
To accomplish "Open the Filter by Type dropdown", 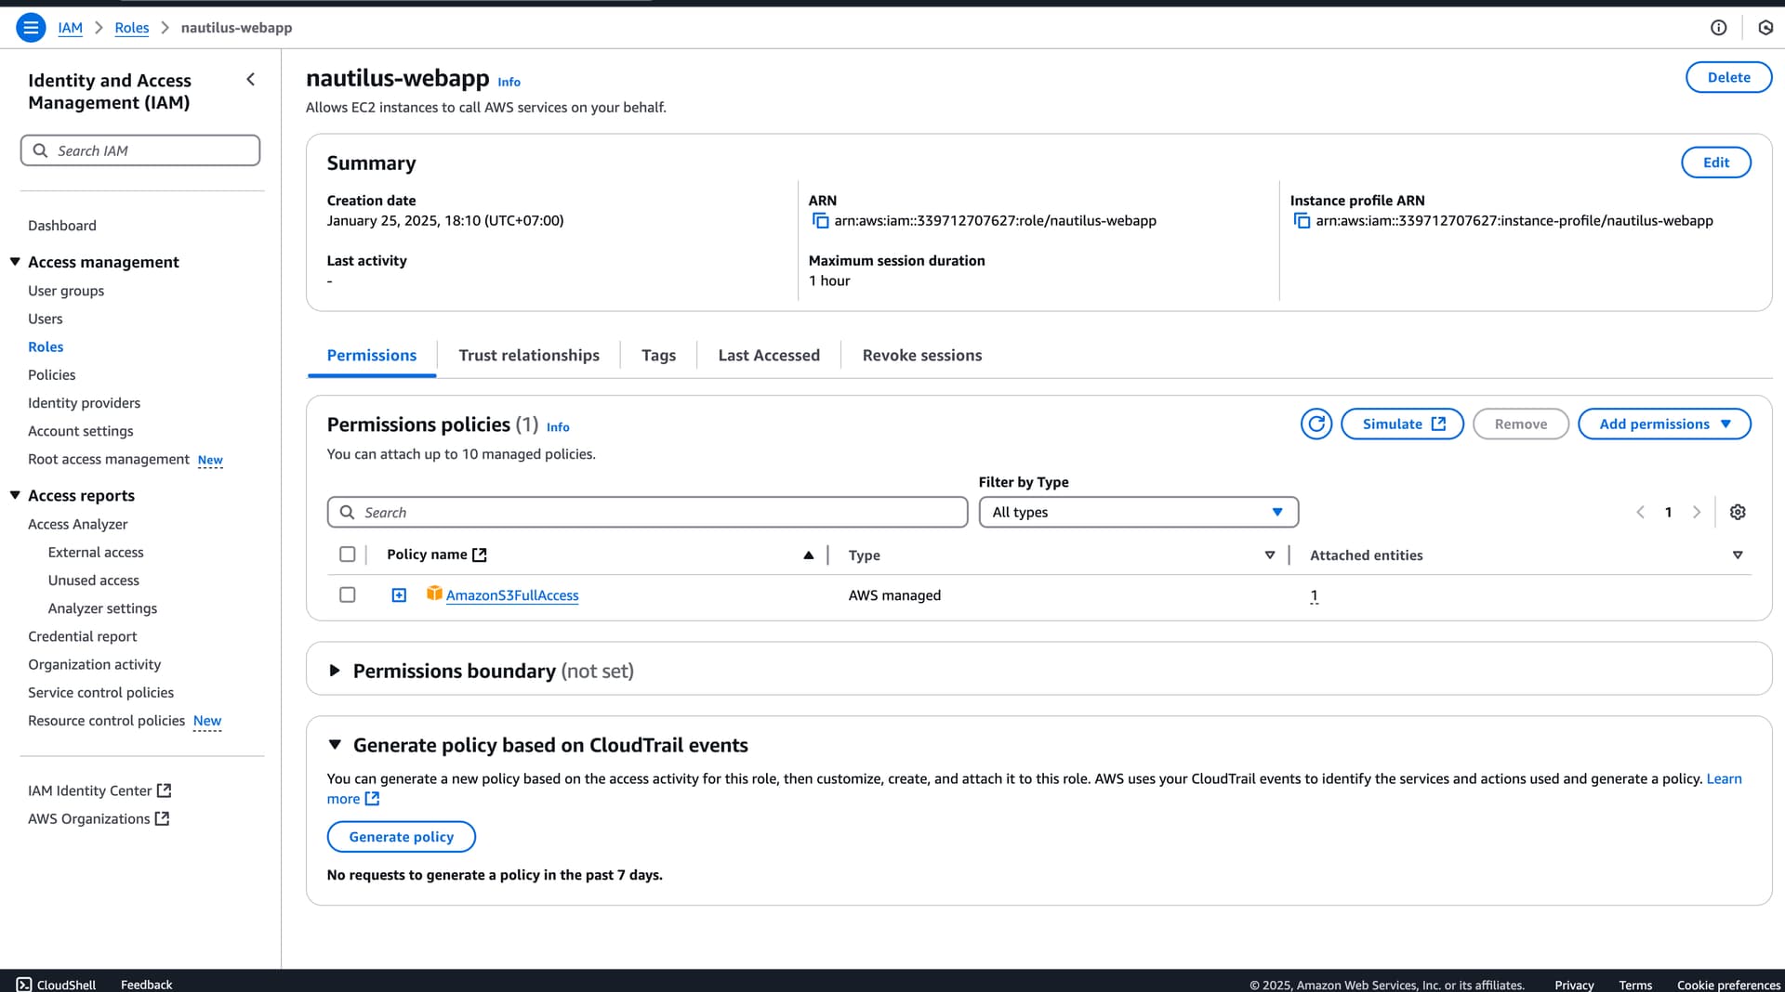I will 1138,513.
